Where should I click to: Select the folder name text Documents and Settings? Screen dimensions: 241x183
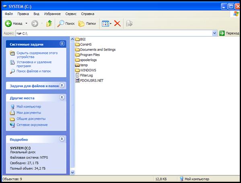click(98, 50)
